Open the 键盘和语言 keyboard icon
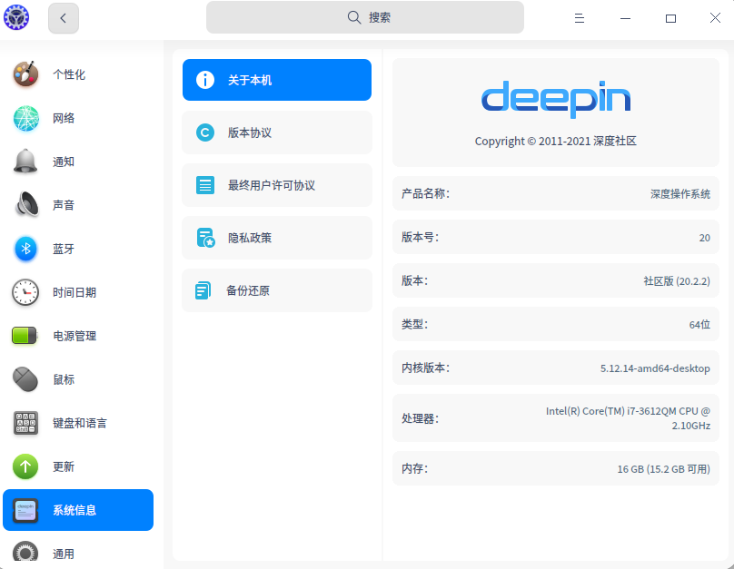 coord(25,423)
